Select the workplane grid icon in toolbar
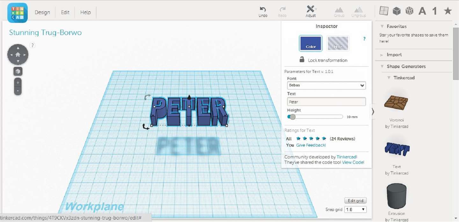This screenshot has width=459, height=222. 384,11
